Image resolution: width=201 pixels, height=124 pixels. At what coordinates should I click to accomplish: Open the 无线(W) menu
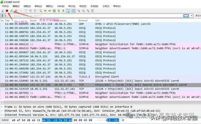[94, 6]
